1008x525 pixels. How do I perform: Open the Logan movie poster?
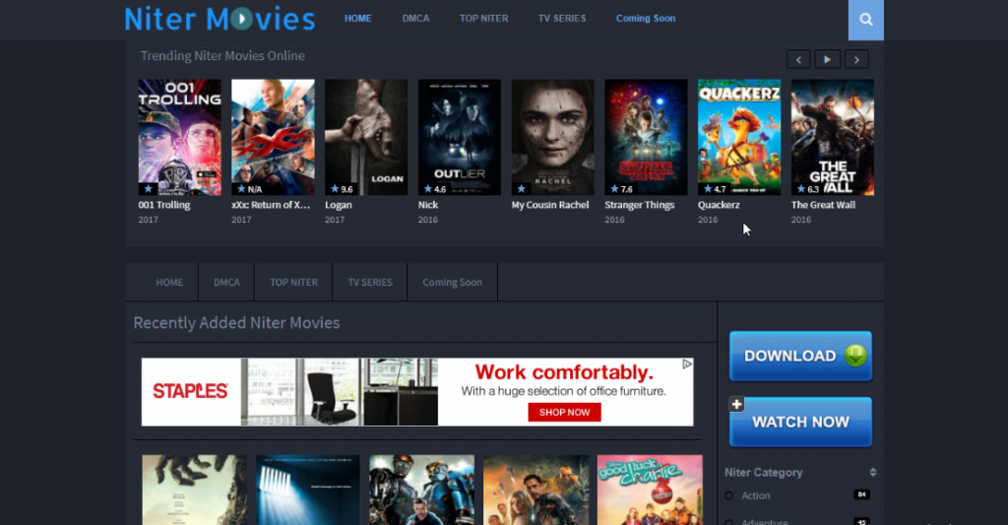coord(366,137)
